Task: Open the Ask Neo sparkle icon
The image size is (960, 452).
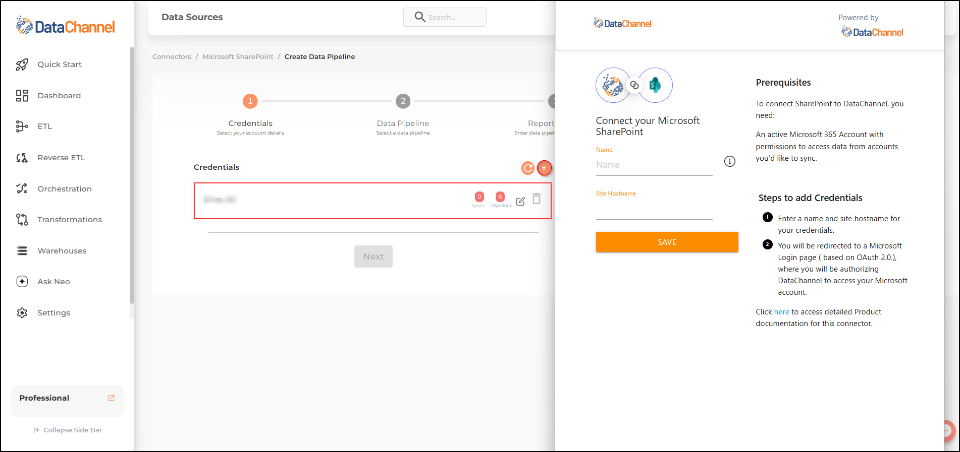Action: pos(22,282)
